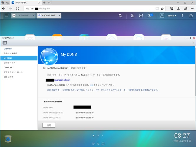Open event notifications info icon
Screen dimensions: 196x147
150,16
